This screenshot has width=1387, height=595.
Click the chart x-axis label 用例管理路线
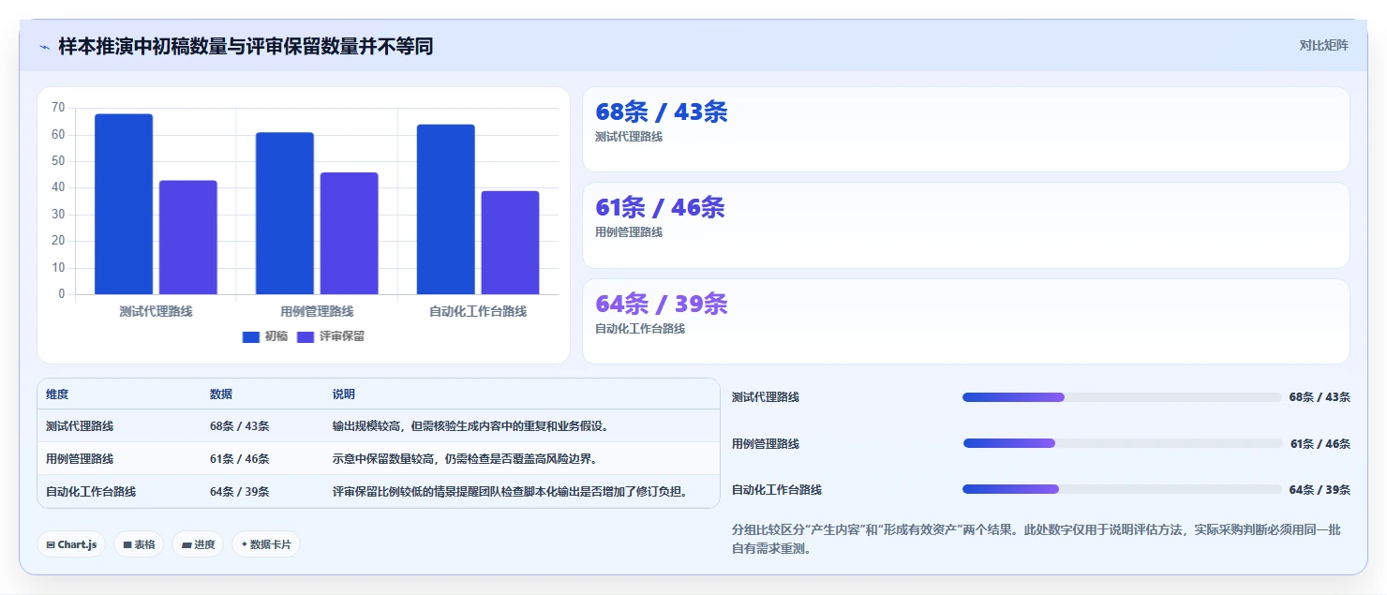317,311
